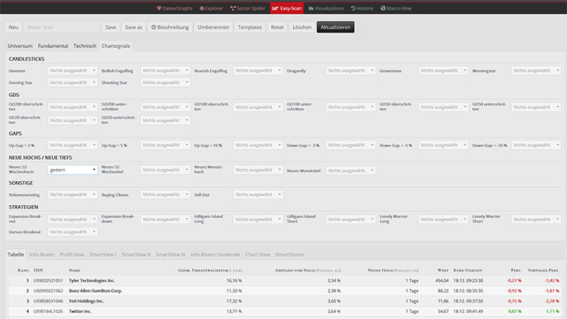Screen dimensions: 567x319
Task: Click the Löschen button
Action: [302, 27]
